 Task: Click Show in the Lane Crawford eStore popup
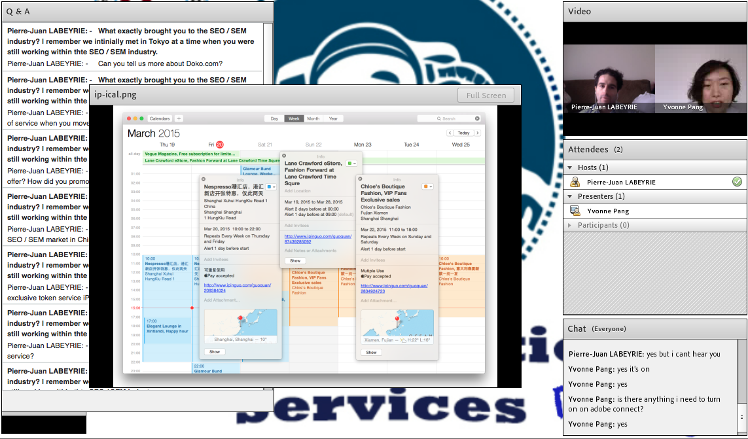point(295,260)
